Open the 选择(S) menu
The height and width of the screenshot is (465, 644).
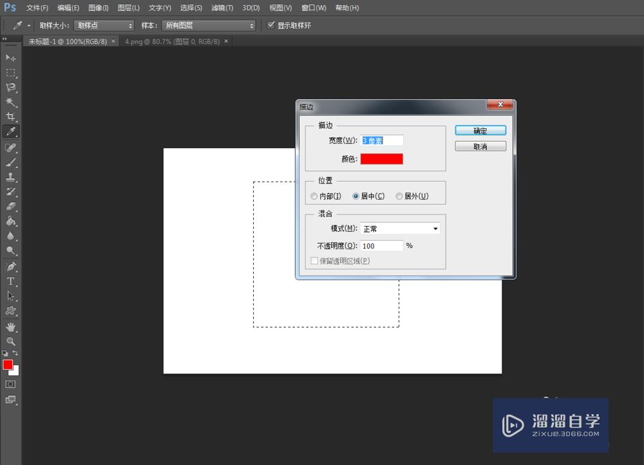[x=191, y=8]
